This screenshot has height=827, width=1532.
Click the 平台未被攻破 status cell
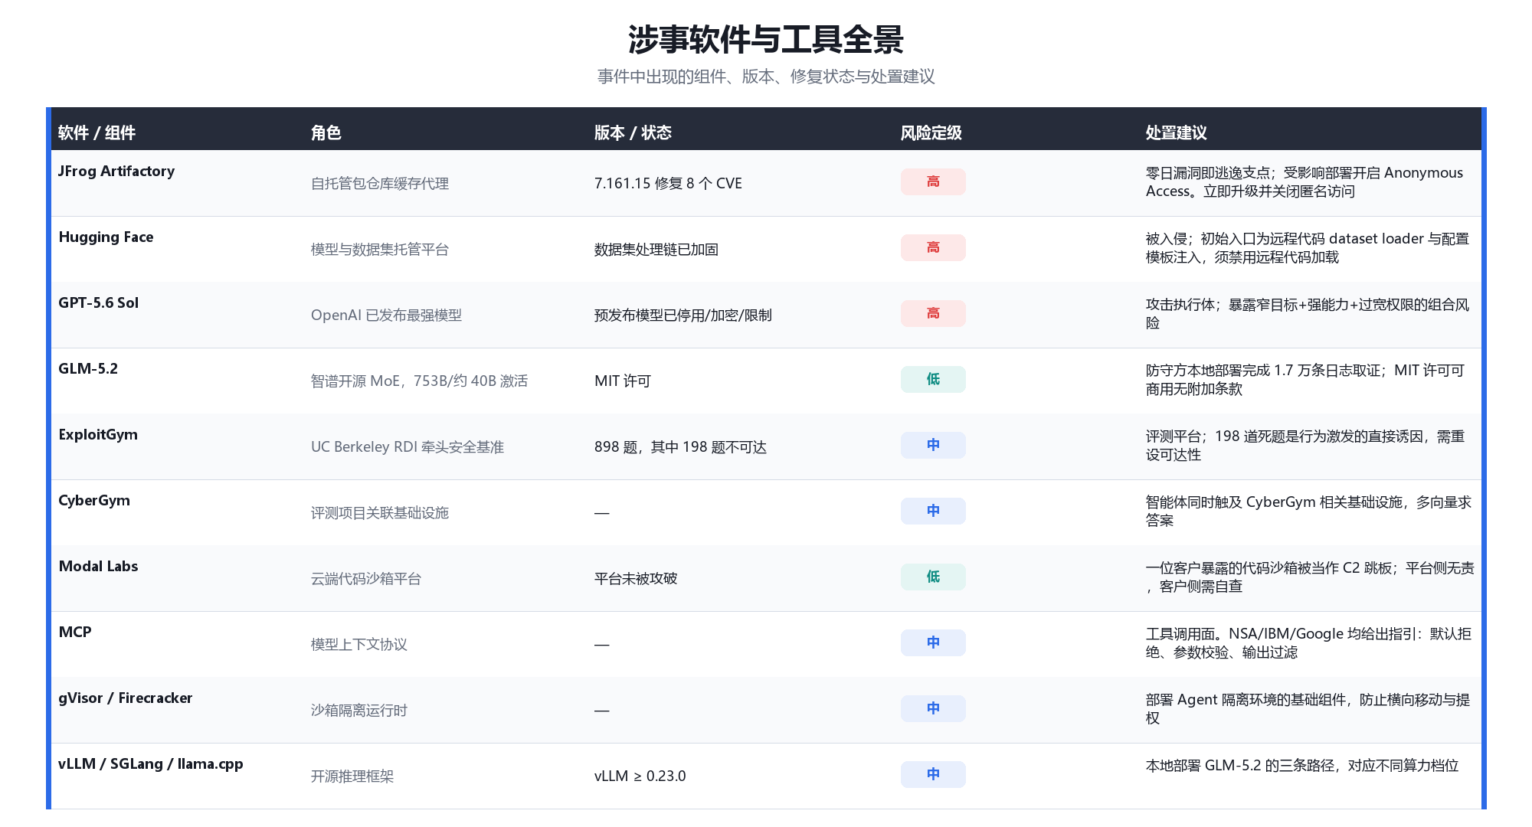tap(636, 578)
